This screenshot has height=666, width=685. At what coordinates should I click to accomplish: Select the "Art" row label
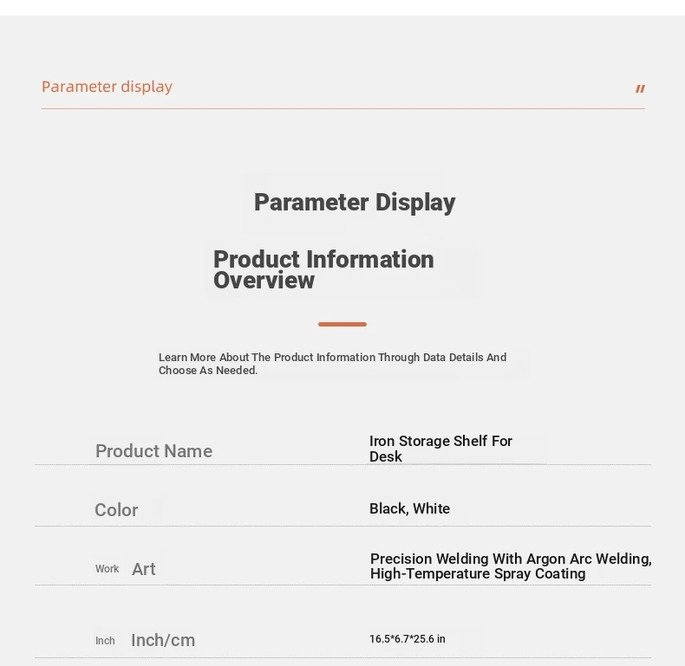click(144, 569)
